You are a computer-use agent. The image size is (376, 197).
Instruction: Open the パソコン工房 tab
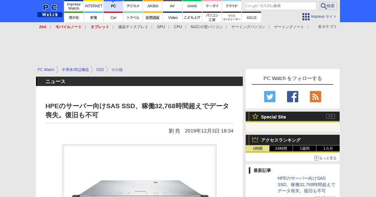(212, 17)
